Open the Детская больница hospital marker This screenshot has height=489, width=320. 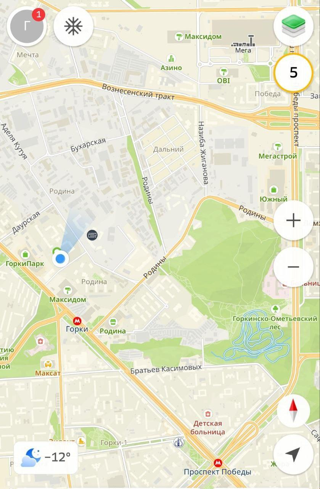pos(207,414)
